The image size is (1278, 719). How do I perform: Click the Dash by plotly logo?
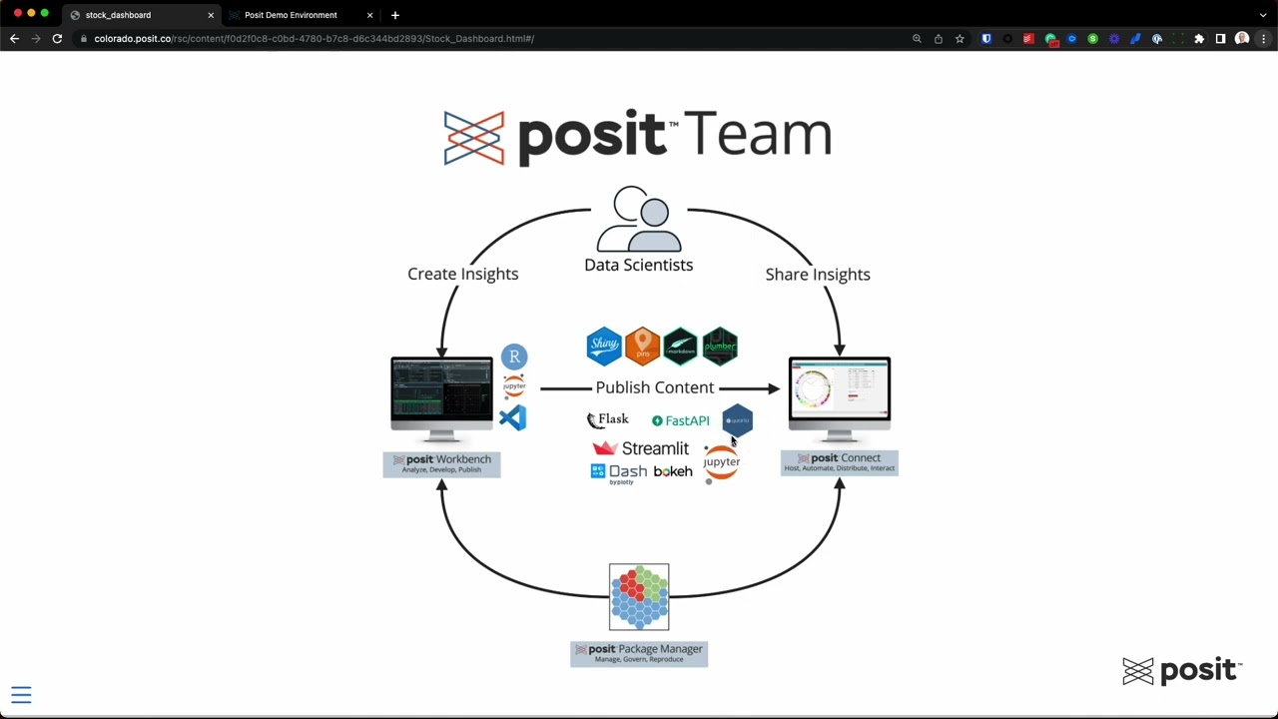tap(620, 473)
